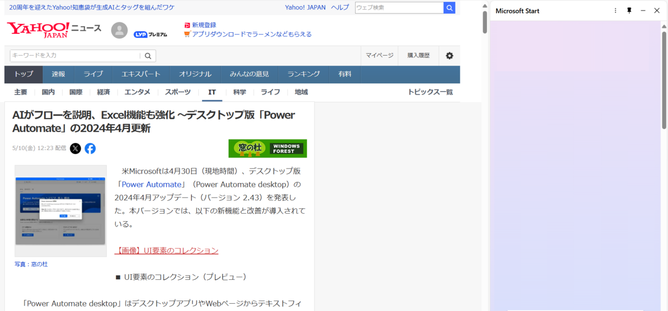Open the ヘルプ help link
The height and width of the screenshot is (311, 668).
pos(340,8)
